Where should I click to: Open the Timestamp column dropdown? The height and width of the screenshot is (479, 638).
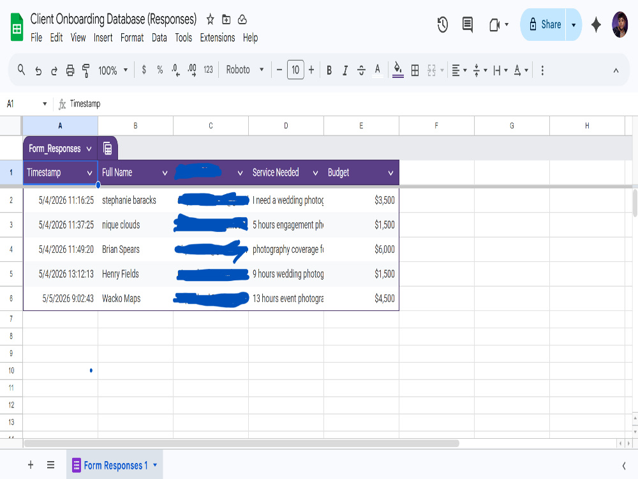click(89, 173)
